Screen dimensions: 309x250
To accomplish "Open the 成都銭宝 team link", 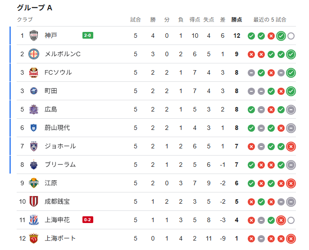I will (57, 201).
